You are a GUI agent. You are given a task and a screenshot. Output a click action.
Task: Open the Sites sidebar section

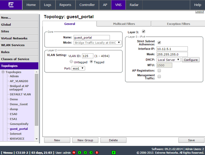(19, 31)
